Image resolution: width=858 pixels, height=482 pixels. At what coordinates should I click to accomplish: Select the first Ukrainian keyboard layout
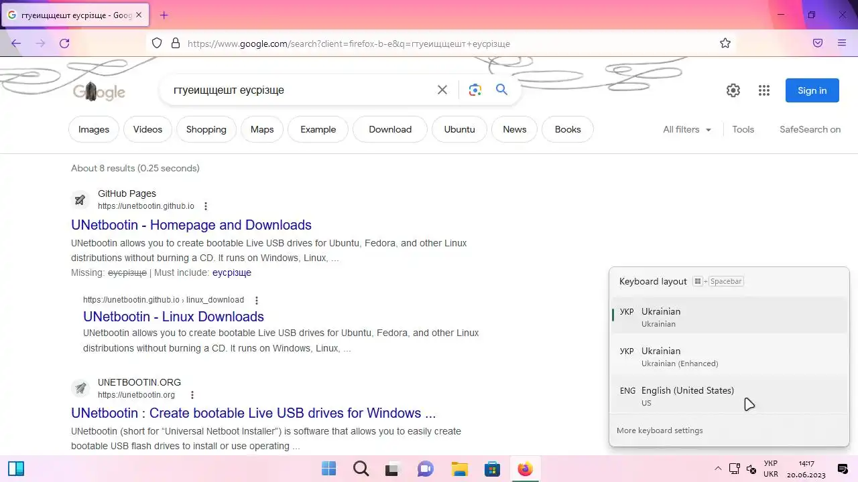[729, 317]
